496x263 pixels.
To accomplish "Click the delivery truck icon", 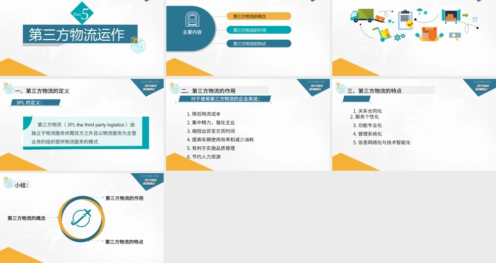I will [363, 15].
